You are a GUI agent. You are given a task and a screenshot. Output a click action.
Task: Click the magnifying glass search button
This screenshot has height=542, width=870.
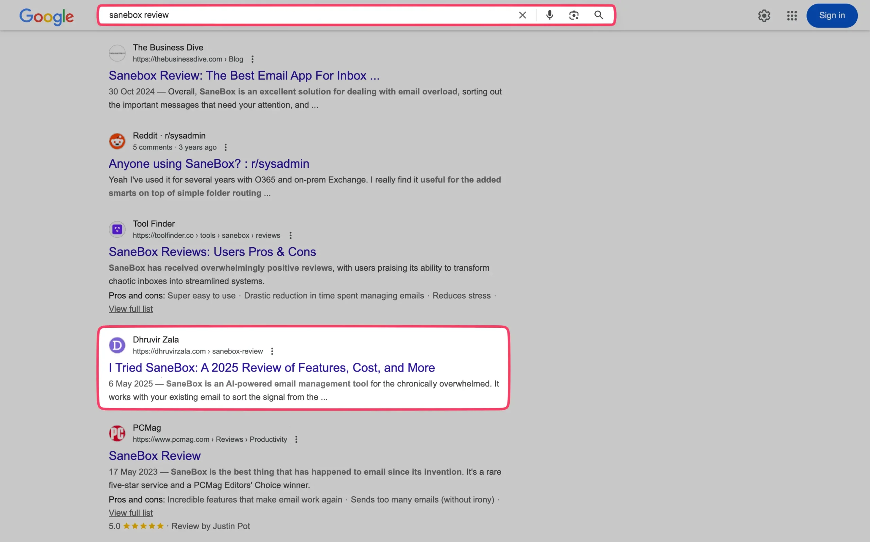(x=598, y=15)
